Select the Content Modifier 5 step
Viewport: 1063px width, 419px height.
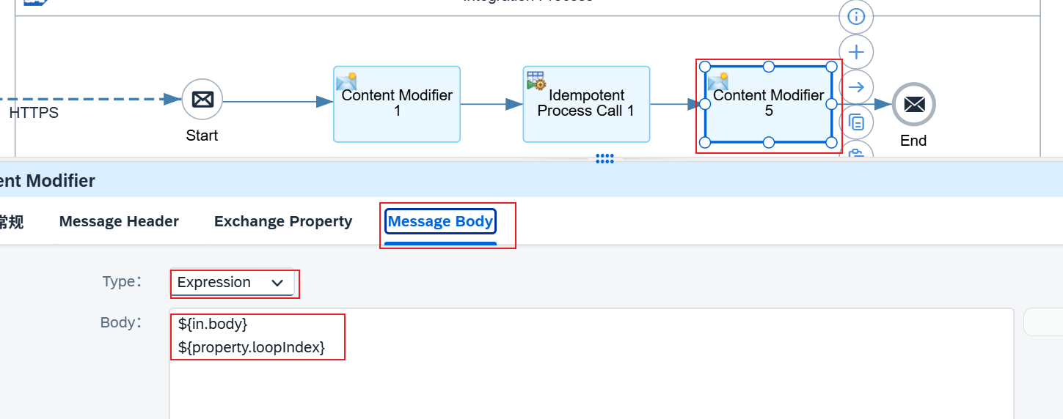(768, 104)
